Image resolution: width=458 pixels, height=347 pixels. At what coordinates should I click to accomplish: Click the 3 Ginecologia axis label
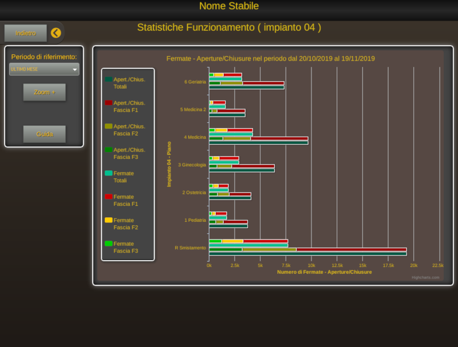[192, 165]
